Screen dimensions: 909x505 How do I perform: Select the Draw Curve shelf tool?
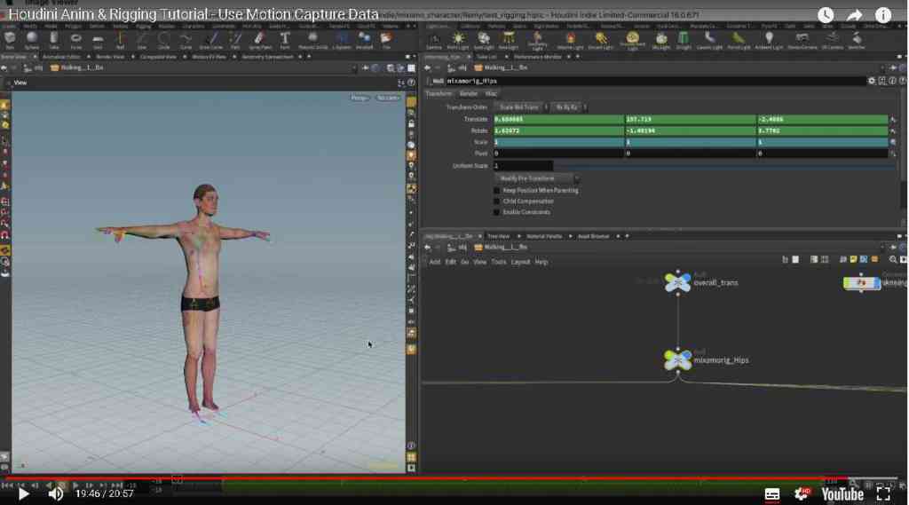coord(211,40)
